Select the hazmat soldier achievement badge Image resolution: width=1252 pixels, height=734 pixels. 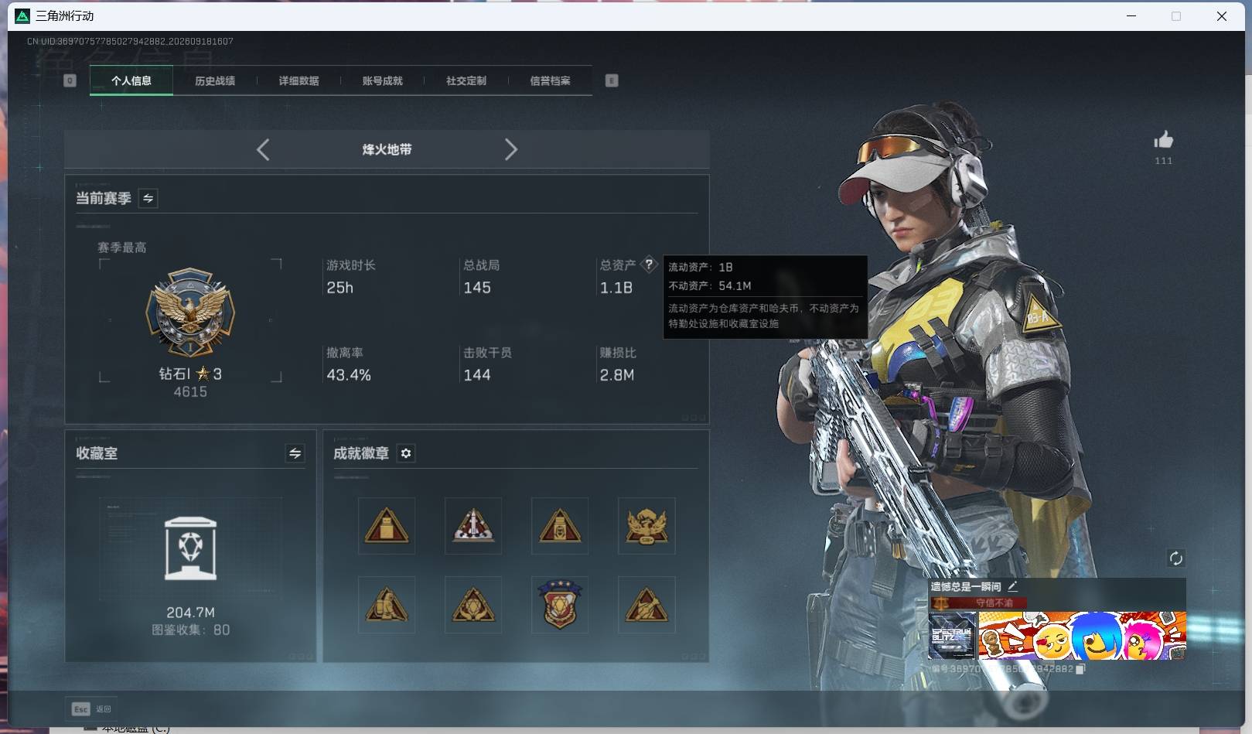tap(387, 605)
